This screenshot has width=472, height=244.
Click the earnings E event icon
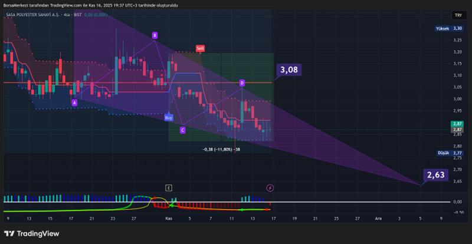[x=169, y=187]
